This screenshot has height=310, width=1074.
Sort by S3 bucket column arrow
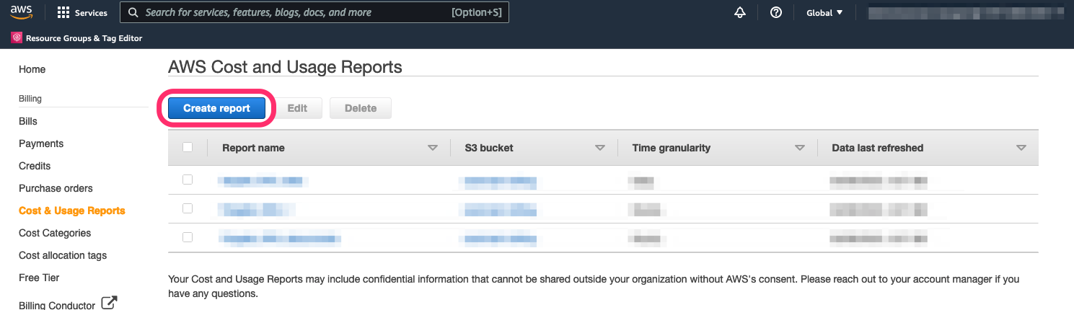[600, 148]
